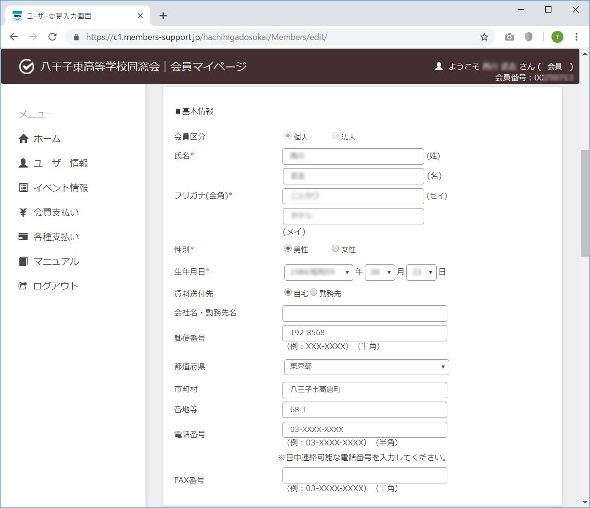The height and width of the screenshot is (508, 590).
Task: Open a new browser tab
Action: 163,16
